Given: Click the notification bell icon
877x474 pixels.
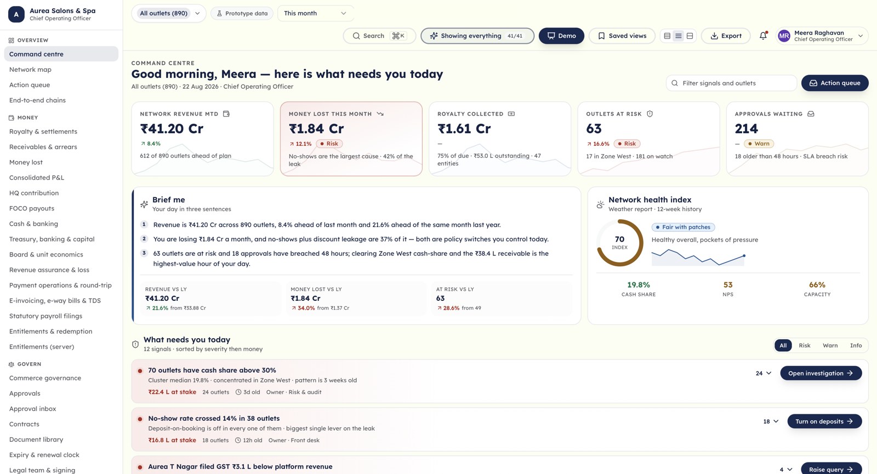Looking at the screenshot, I should (763, 36).
